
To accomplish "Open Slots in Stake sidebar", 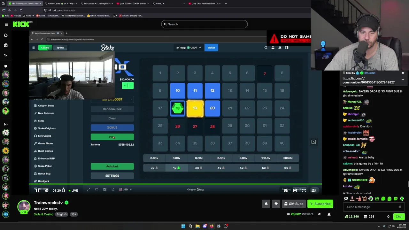I will (x=41, y=121).
